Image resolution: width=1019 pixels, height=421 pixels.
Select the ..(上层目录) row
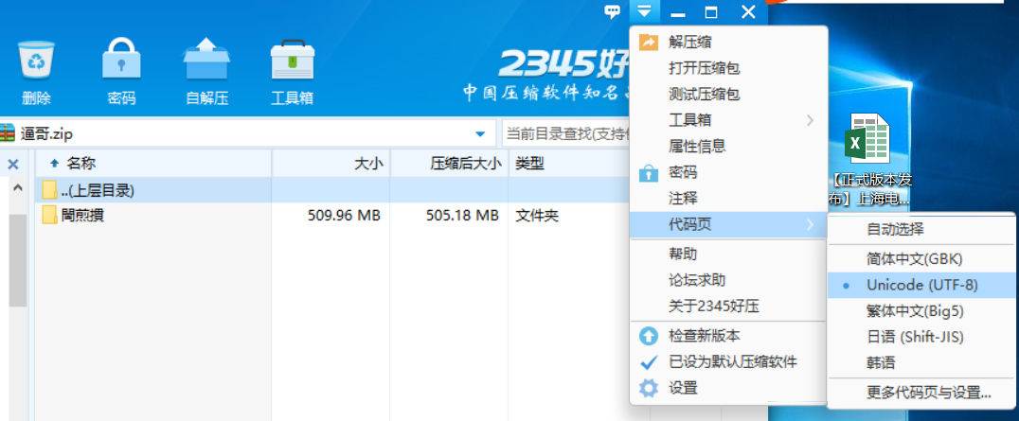[332, 190]
